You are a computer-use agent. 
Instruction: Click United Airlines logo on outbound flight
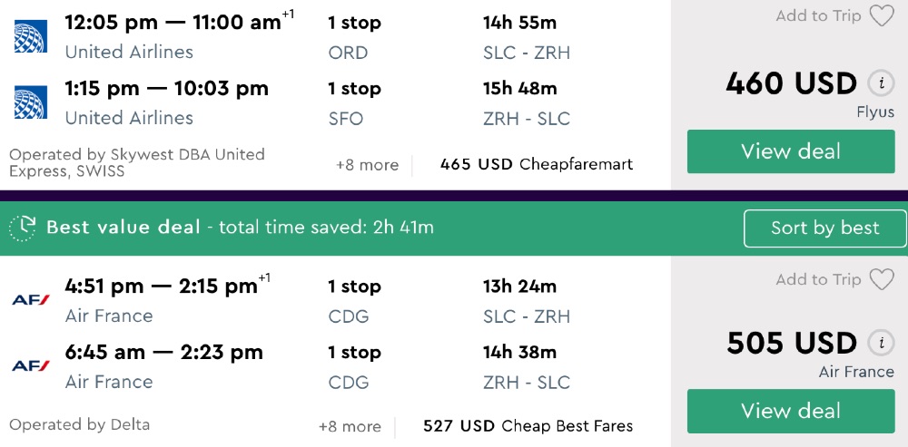click(30, 36)
